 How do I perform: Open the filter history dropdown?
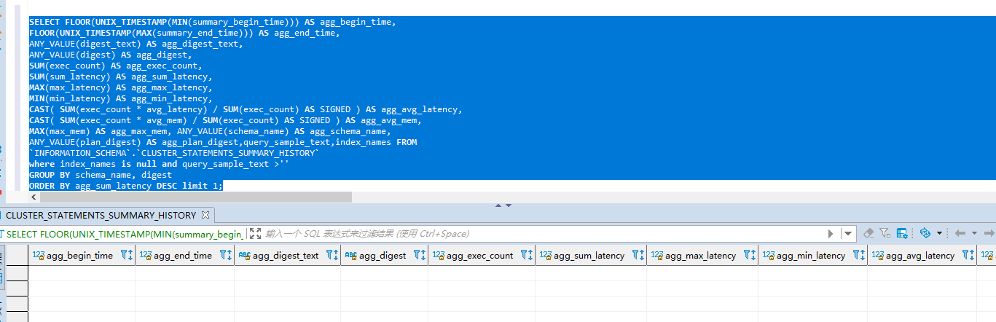(847, 233)
